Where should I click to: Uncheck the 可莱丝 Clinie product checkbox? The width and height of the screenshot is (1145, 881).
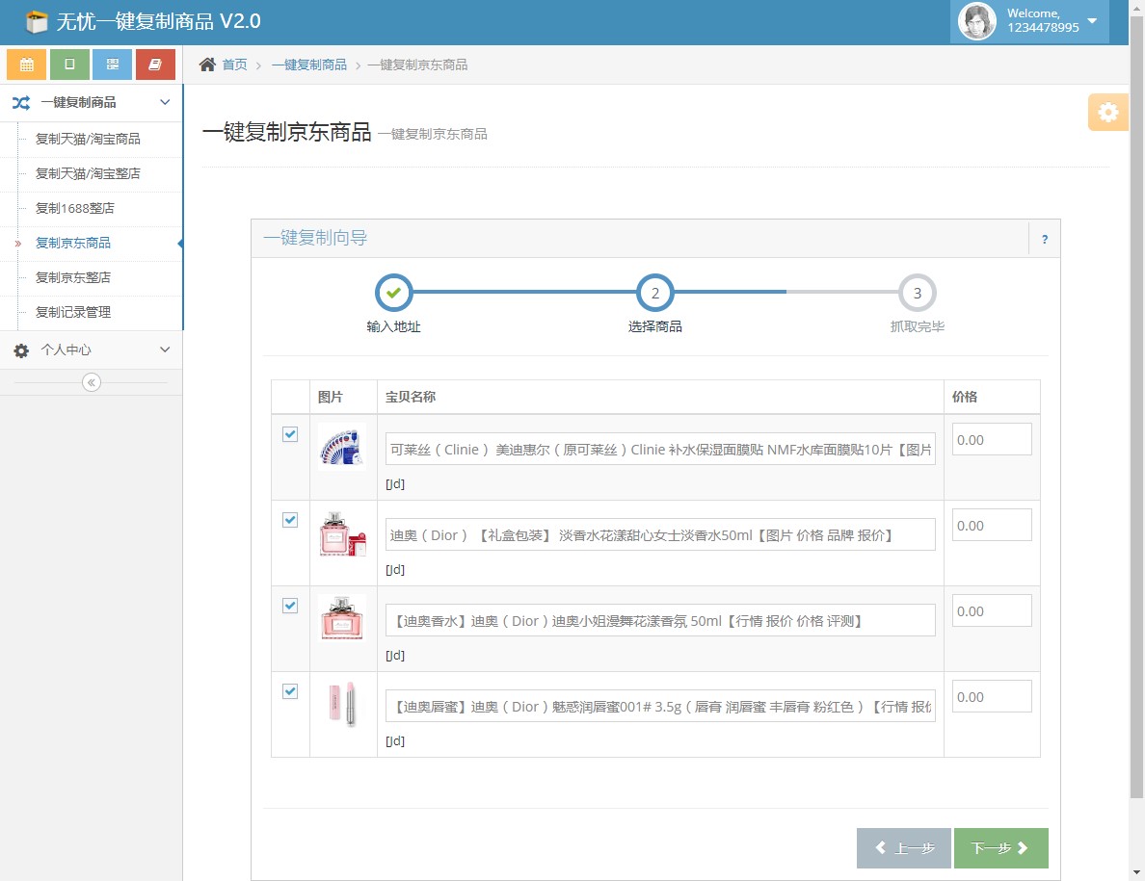[x=290, y=434]
